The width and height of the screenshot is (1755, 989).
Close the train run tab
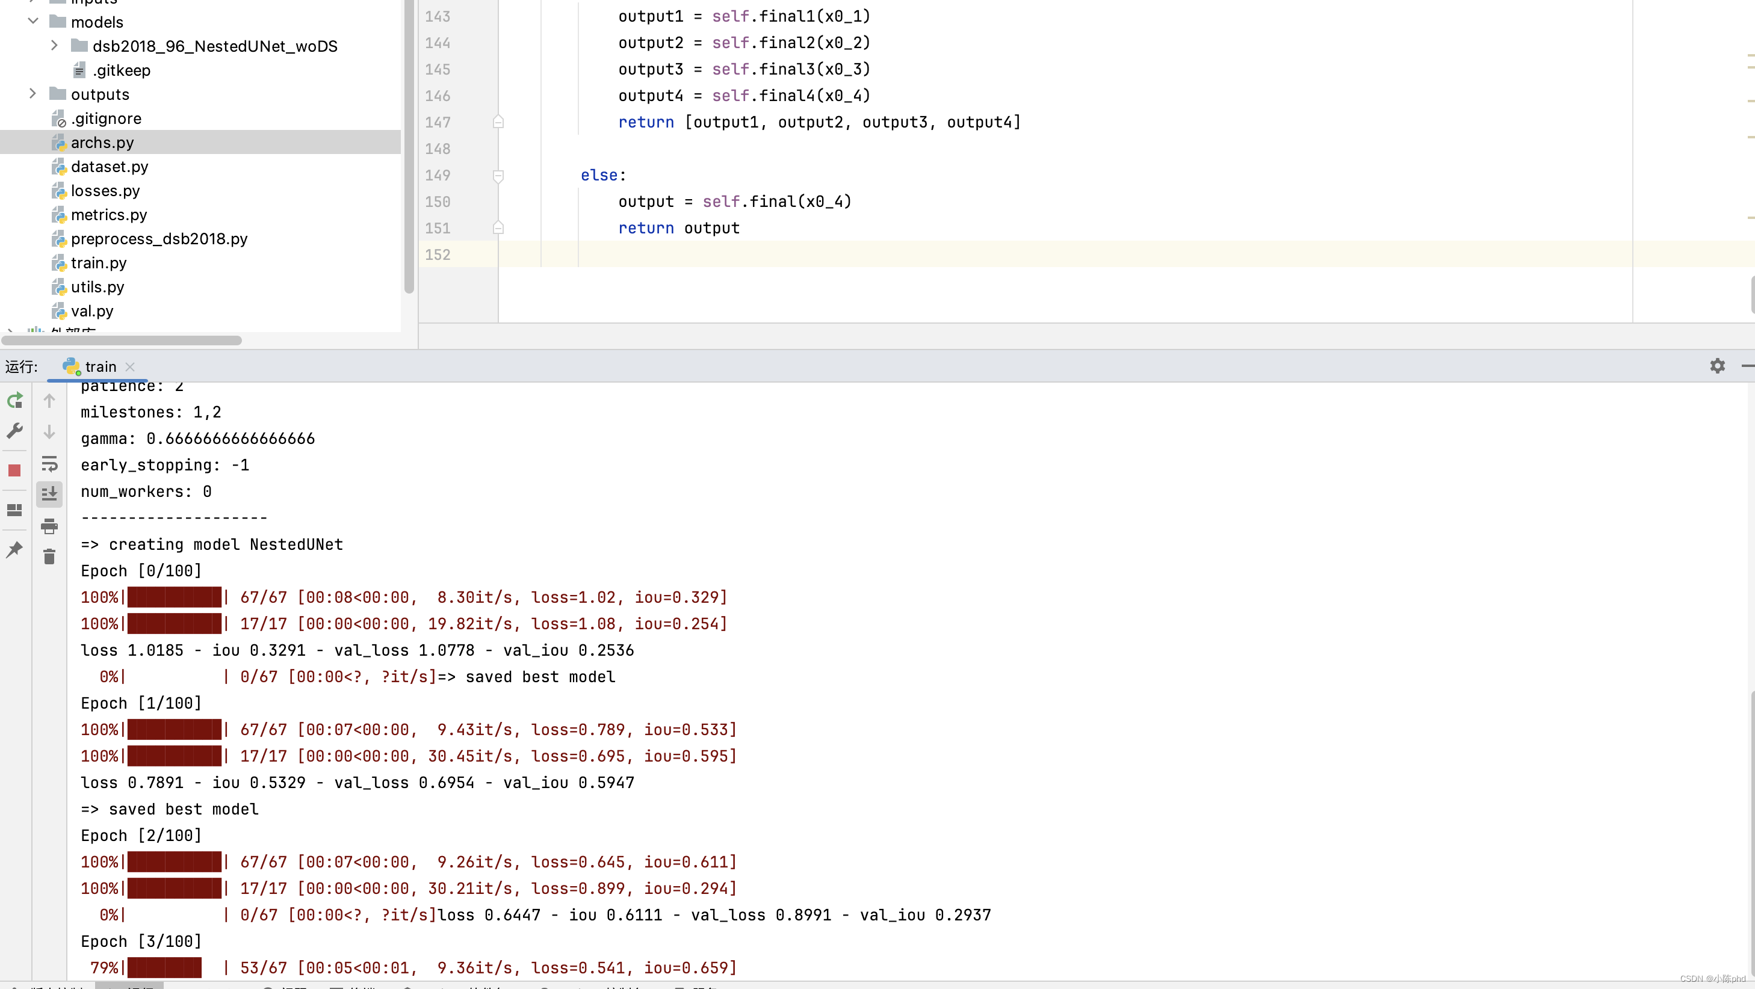coord(130,366)
